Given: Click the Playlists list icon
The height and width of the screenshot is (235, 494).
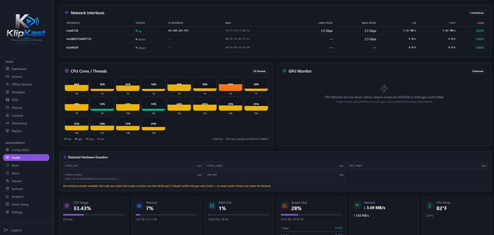Looking at the screenshot, I should click(x=7, y=108).
